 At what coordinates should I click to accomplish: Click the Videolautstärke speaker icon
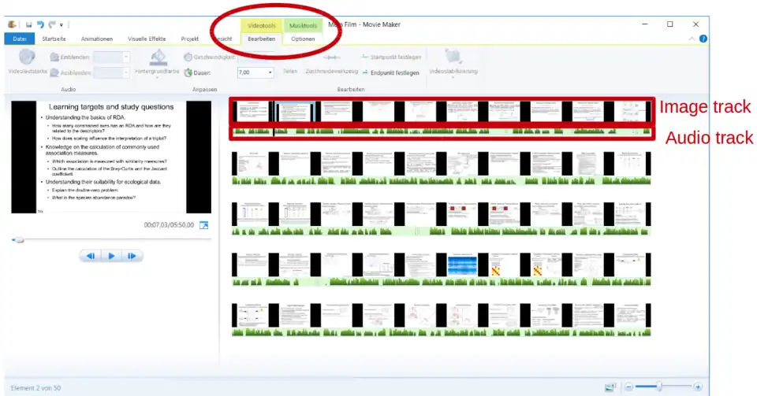pyautogui.click(x=27, y=58)
